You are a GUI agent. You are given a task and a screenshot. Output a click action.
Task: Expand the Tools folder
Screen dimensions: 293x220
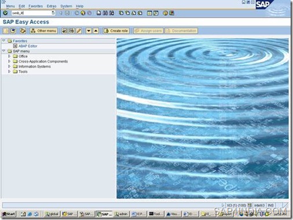[x=9, y=72]
